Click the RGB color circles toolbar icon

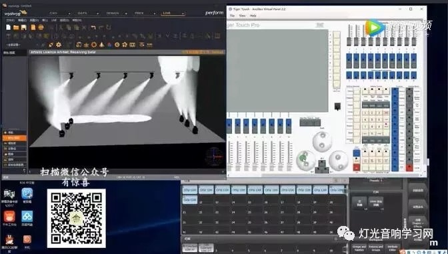pyautogui.click(x=109, y=45)
